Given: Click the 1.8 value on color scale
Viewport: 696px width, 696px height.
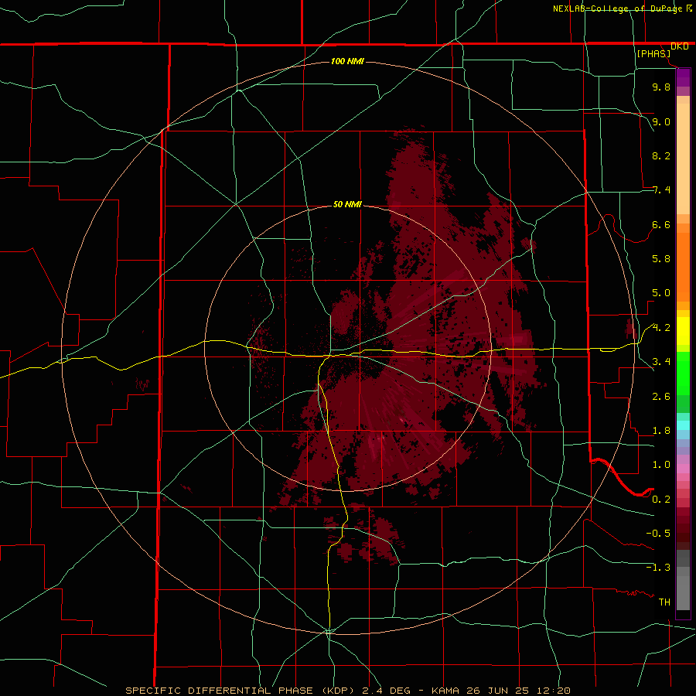Looking at the screenshot, I should [661, 431].
